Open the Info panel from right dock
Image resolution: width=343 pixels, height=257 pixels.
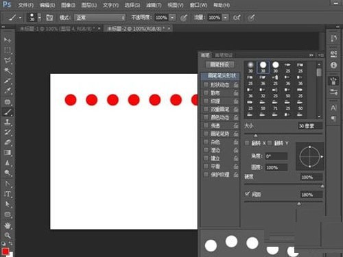pyautogui.click(x=333, y=65)
